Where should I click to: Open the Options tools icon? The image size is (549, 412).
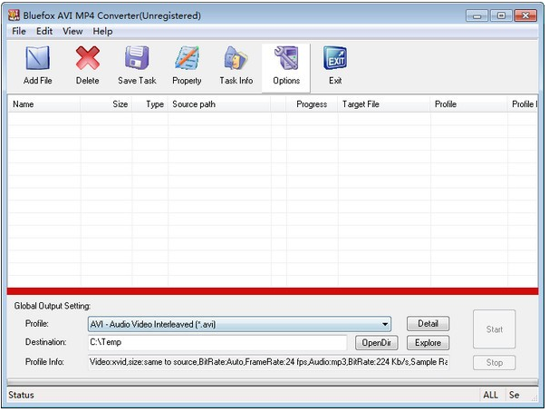pos(286,58)
